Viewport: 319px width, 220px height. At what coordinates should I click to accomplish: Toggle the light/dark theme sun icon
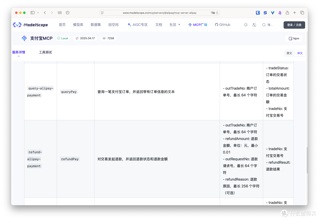coord(246,25)
